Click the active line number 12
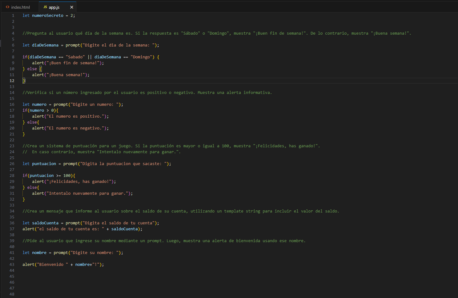 tap(12, 81)
